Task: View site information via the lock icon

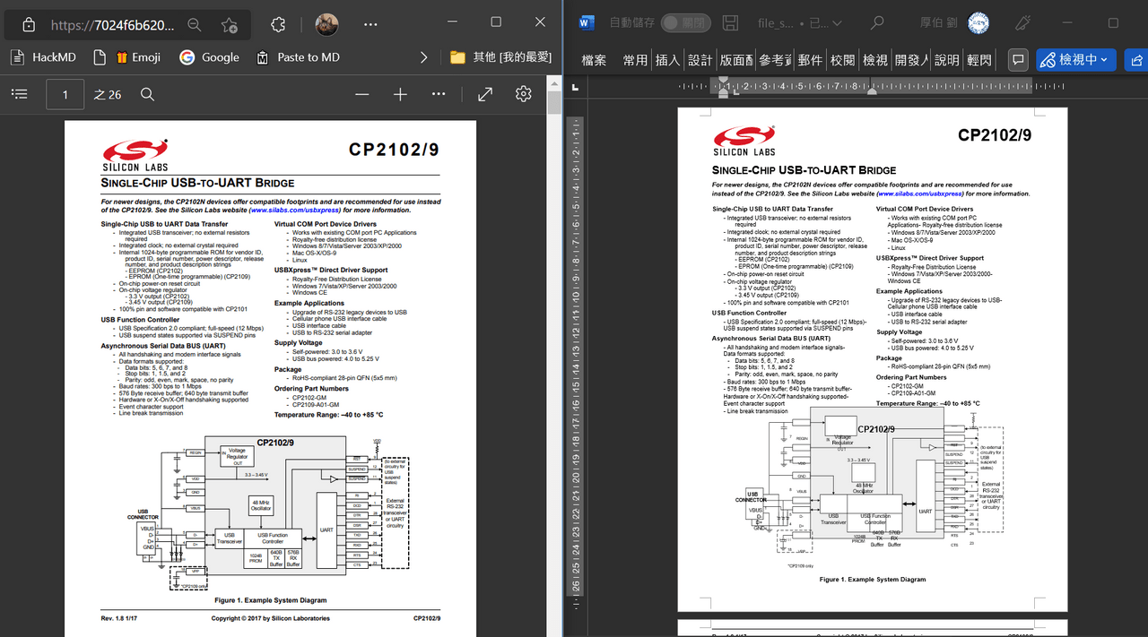Action: 28,25
